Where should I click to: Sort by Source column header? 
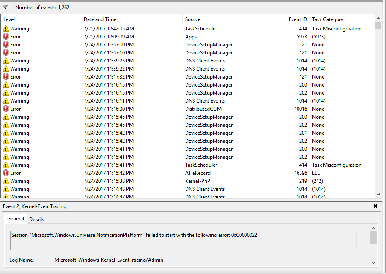click(x=214, y=19)
